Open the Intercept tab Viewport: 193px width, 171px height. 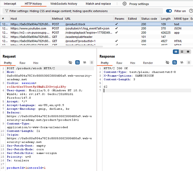pos(10,4)
